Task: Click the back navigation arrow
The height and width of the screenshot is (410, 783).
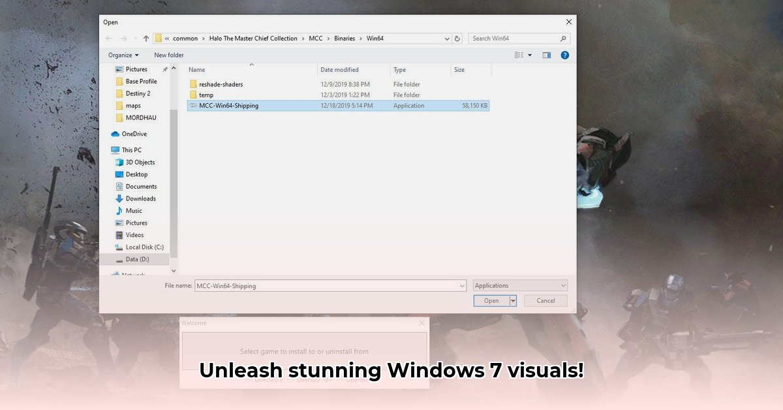Action: [x=108, y=38]
